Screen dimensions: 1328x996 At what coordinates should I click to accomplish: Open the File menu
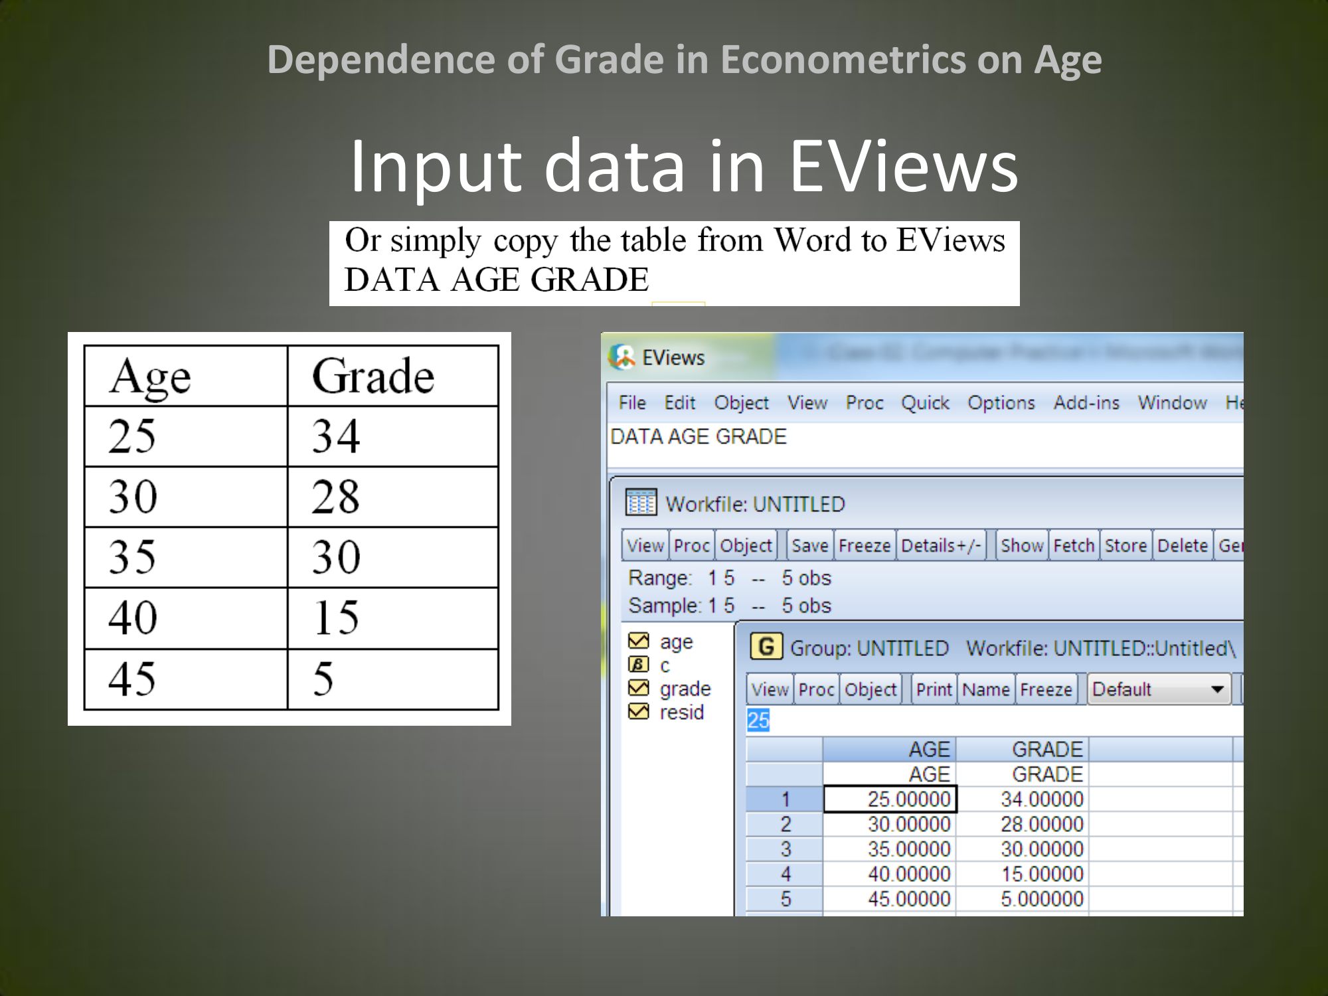[x=631, y=402]
